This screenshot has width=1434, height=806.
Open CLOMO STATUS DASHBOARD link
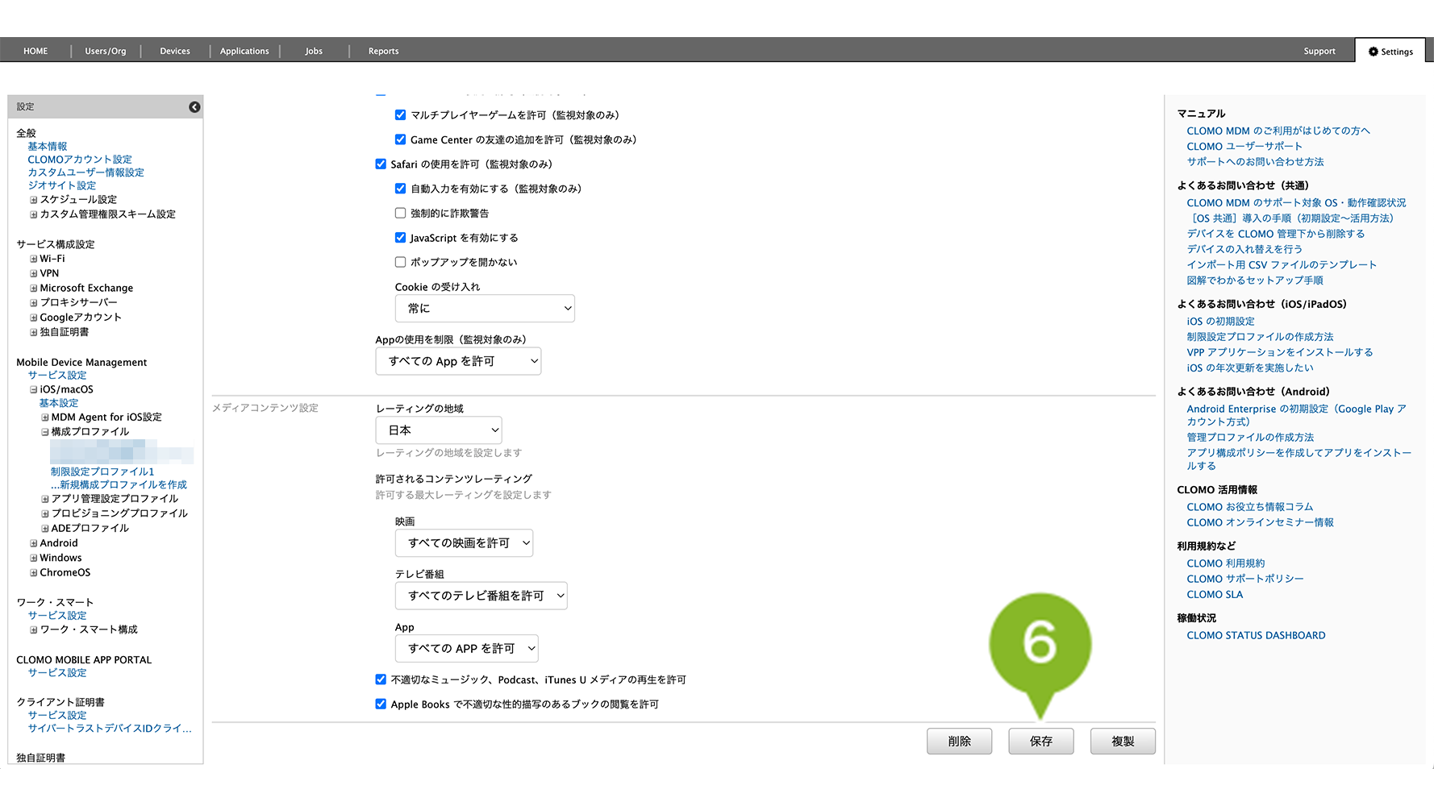tap(1255, 636)
